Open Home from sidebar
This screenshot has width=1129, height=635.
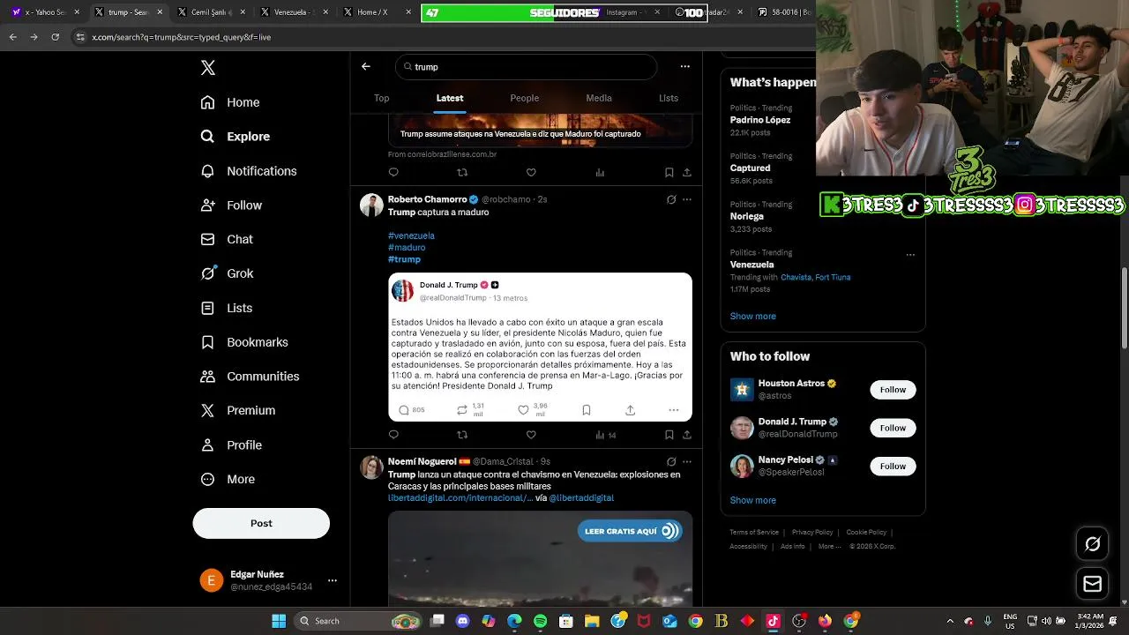pyautogui.click(x=230, y=102)
